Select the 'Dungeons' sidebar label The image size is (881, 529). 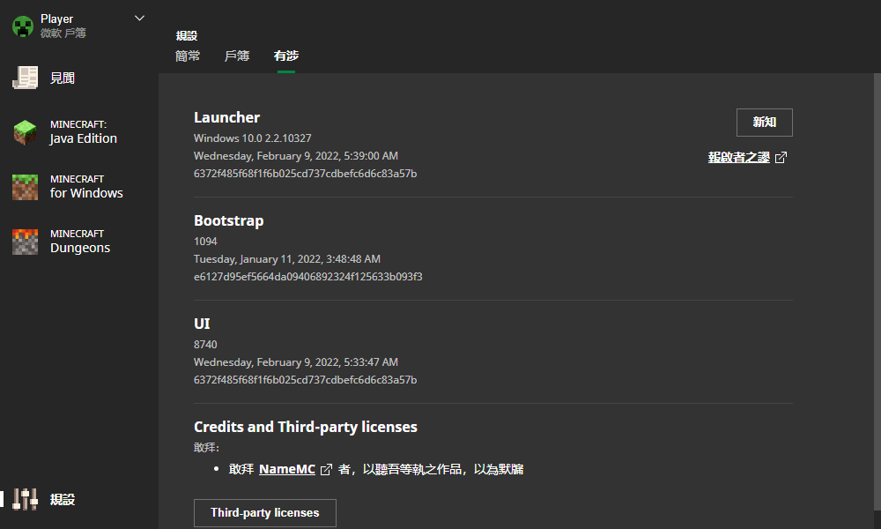[x=80, y=248]
